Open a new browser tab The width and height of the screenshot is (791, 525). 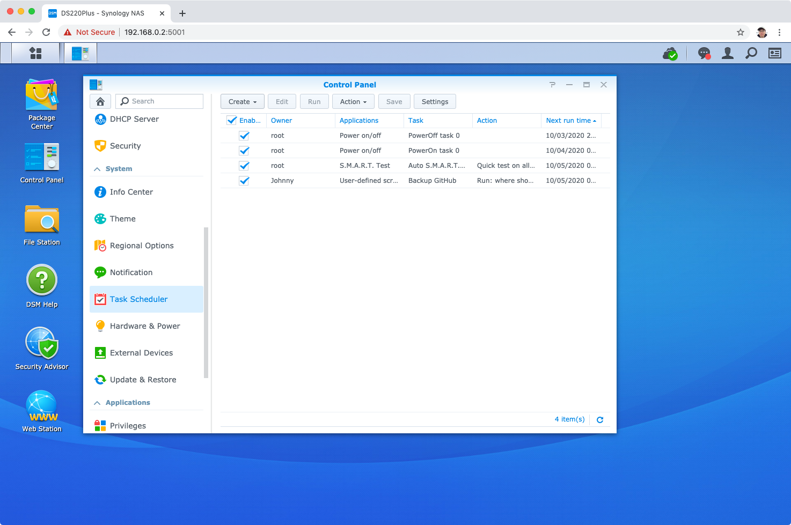[x=182, y=13]
